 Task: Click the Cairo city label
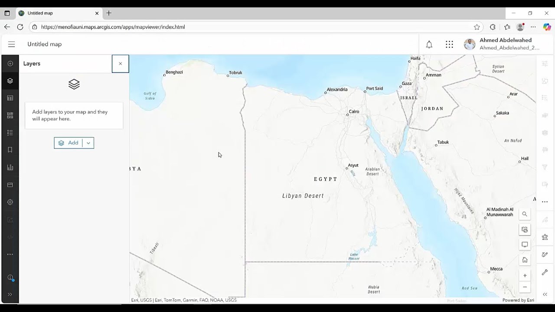pos(354,112)
